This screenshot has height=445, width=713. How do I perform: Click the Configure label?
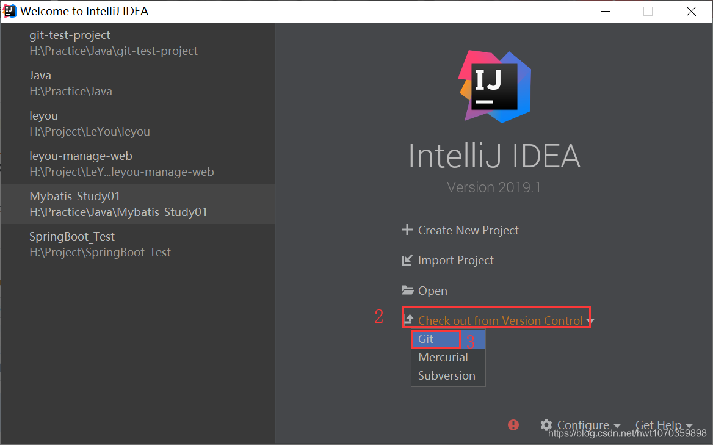point(583,425)
